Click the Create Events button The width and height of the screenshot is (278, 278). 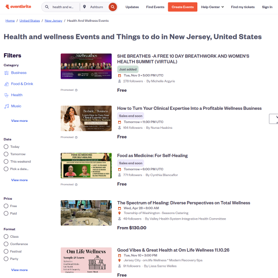[183, 7]
